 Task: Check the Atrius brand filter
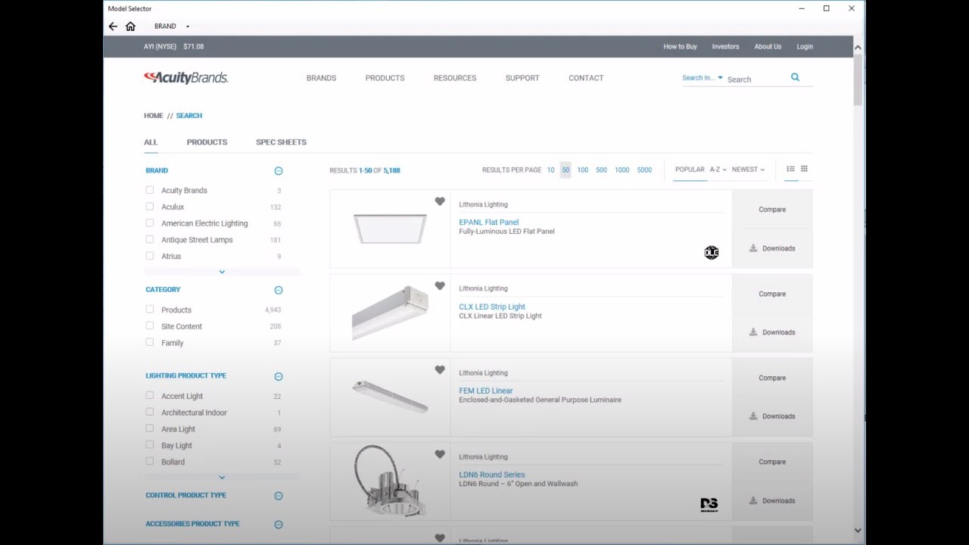coord(149,256)
